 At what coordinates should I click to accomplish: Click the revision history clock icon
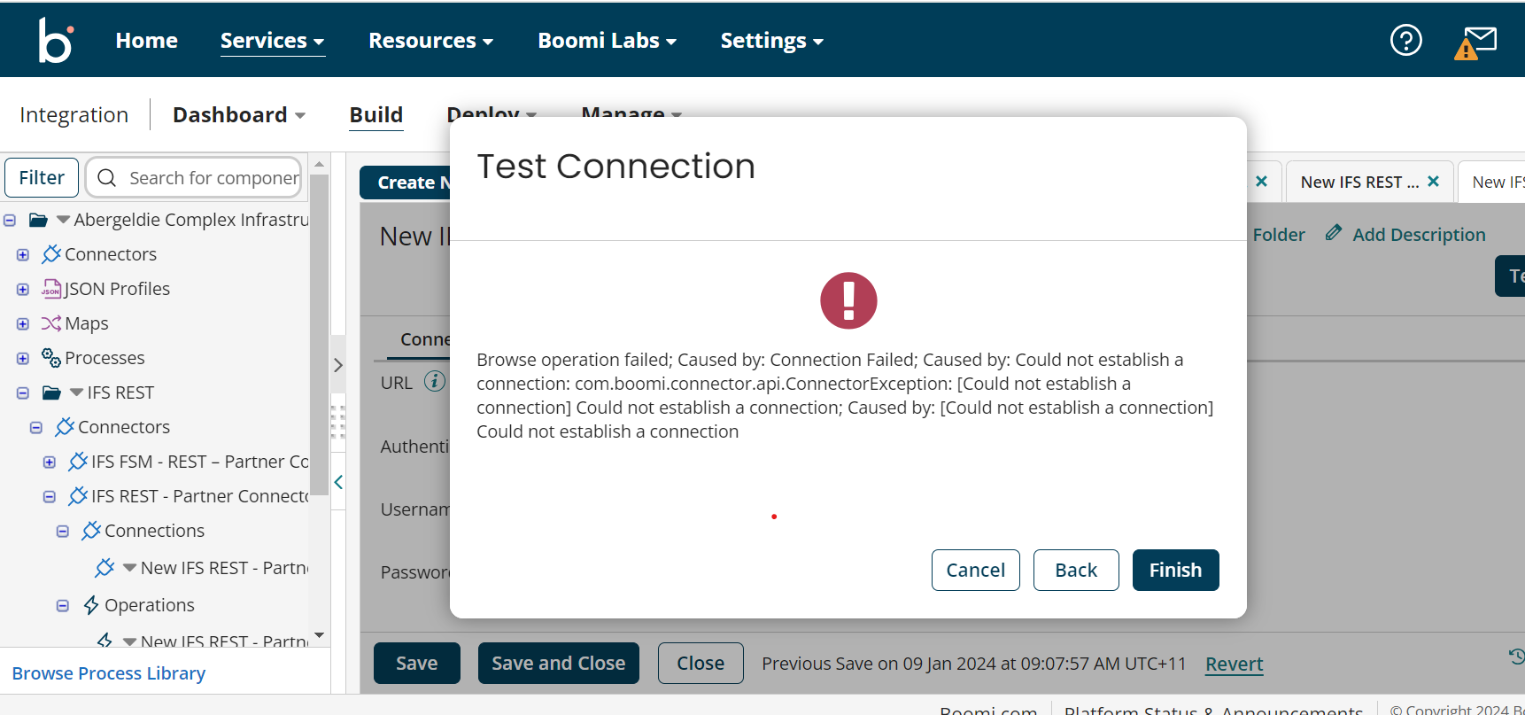1516,657
